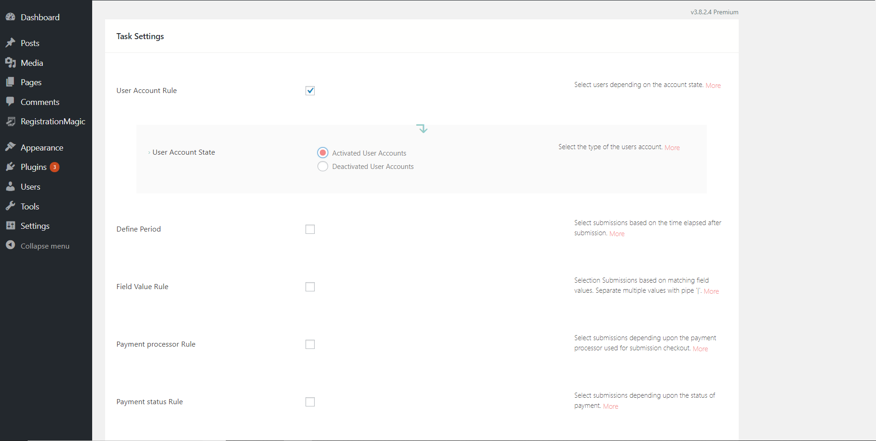Select Activated User Accounts radio option

323,153
